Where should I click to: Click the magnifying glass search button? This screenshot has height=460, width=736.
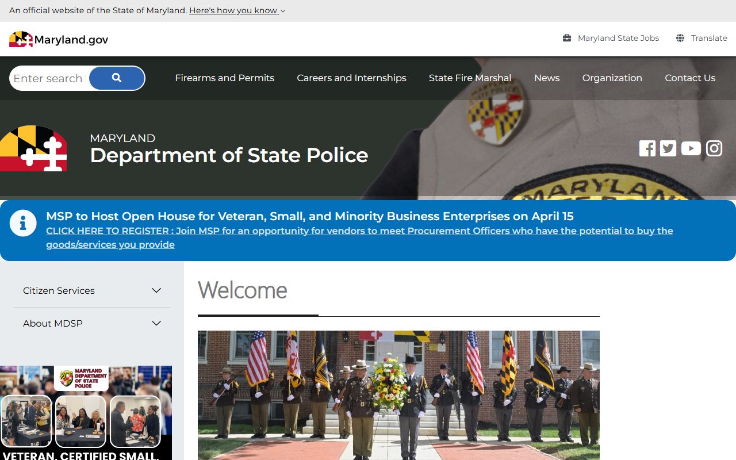[x=117, y=78]
